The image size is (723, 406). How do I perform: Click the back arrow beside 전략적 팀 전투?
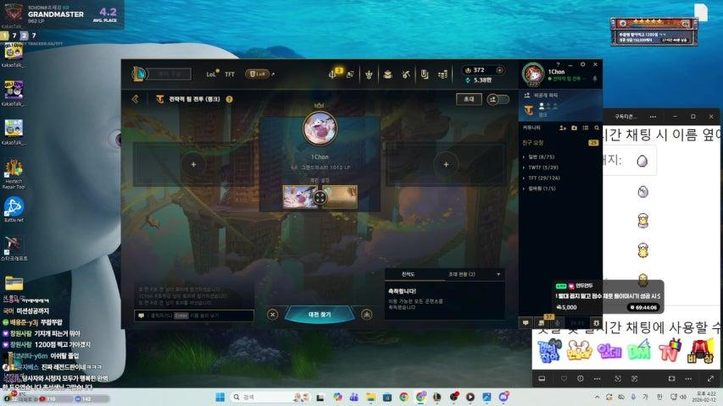click(135, 99)
